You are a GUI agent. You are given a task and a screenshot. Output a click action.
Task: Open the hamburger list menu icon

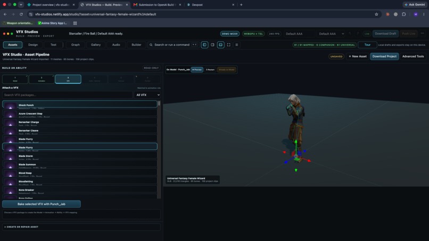click(x=237, y=45)
